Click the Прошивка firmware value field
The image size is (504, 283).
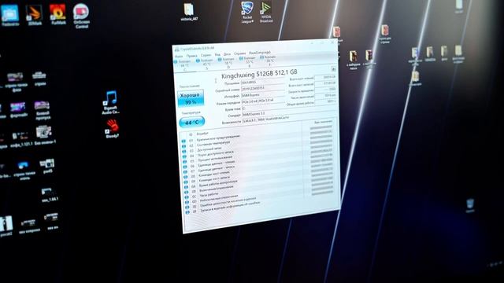pos(263,82)
